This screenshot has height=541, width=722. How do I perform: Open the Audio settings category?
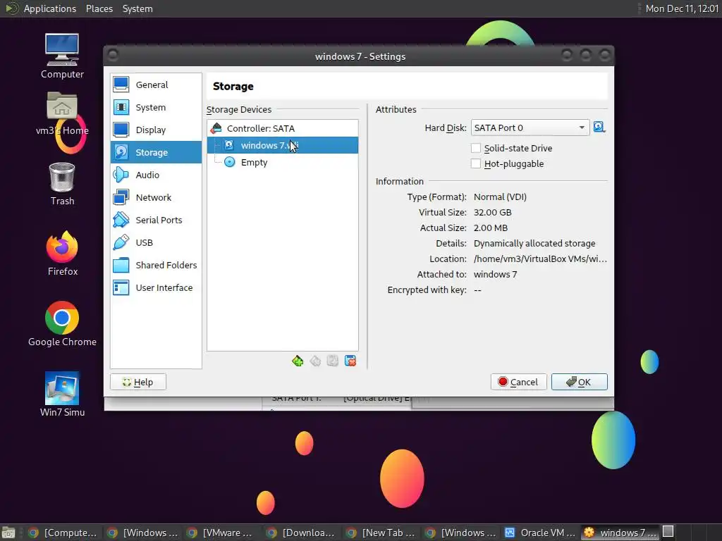pyautogui.click(x=156, y=175)
